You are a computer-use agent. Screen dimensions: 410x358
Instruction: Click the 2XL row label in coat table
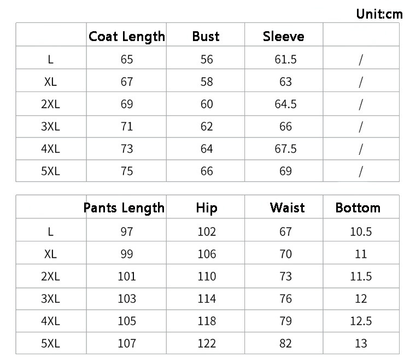50,104
